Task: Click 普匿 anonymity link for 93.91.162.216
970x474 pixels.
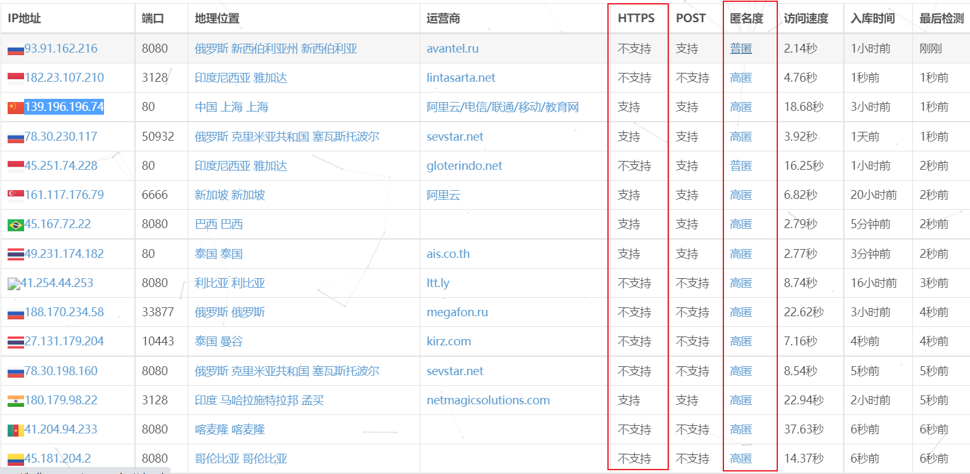Action: pos(740,48)
